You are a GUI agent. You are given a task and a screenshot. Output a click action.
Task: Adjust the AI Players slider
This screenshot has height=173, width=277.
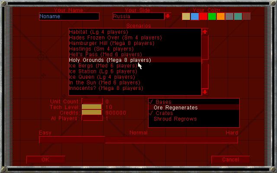coord(92,118)
